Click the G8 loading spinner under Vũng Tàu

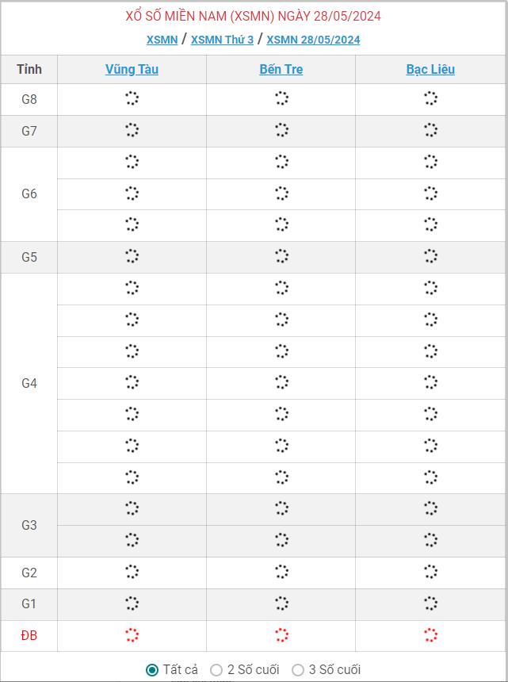132,98
